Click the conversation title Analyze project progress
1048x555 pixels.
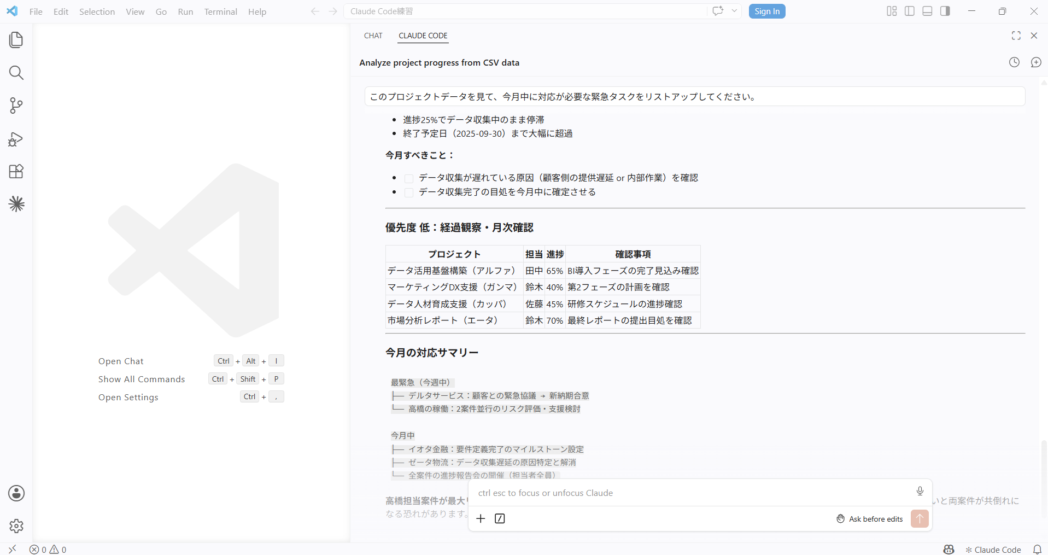pos(439,63)
